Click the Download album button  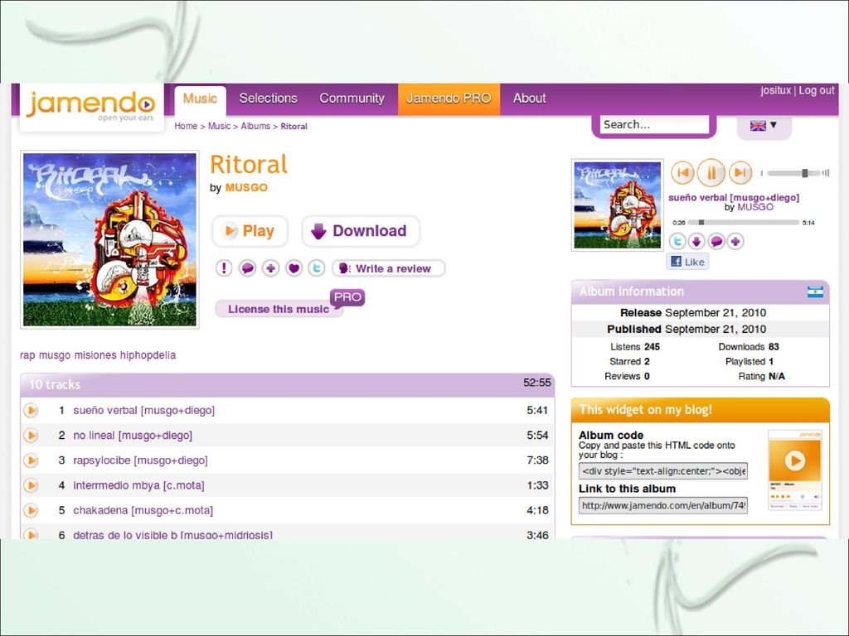tap(361, 231)
